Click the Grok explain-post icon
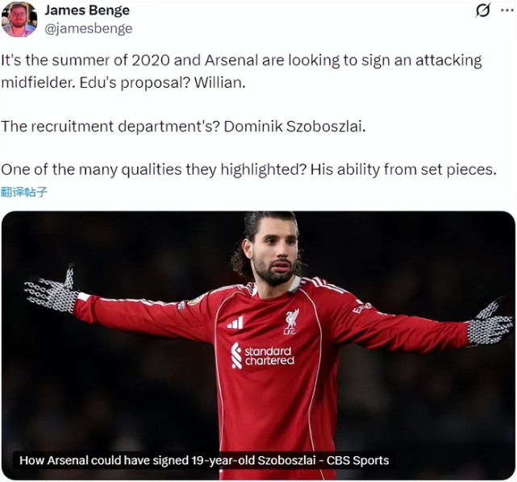 tap(483, 10)
